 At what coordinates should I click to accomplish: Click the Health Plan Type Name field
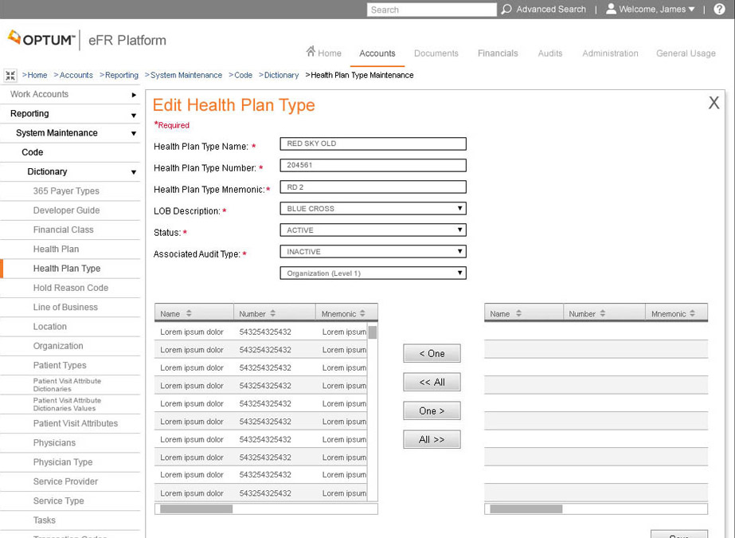pos(373,144)
